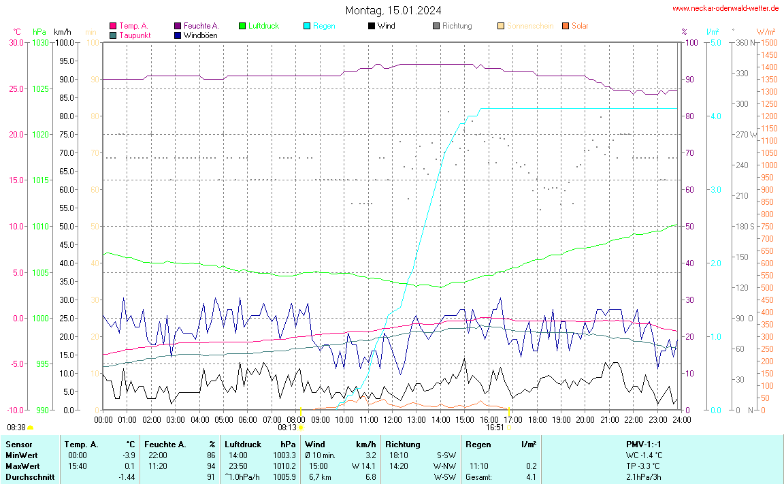Click the teal Taupunkt legend square

click(113, 35)
